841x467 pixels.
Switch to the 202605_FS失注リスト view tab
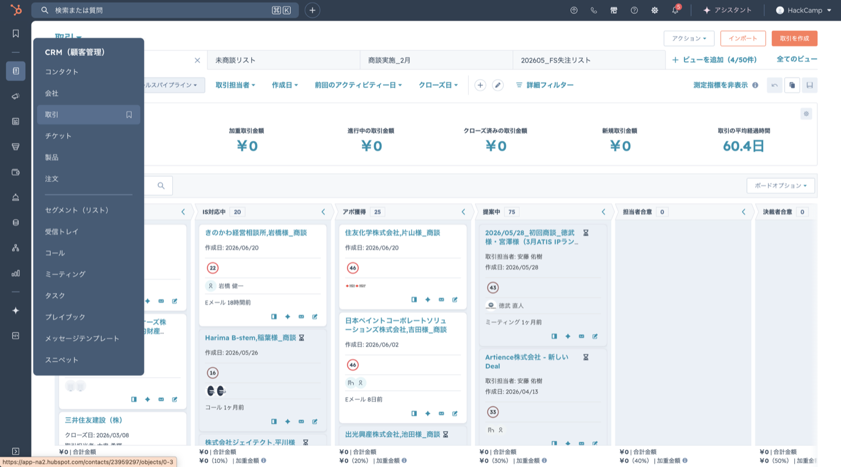[x=589, y=60]
